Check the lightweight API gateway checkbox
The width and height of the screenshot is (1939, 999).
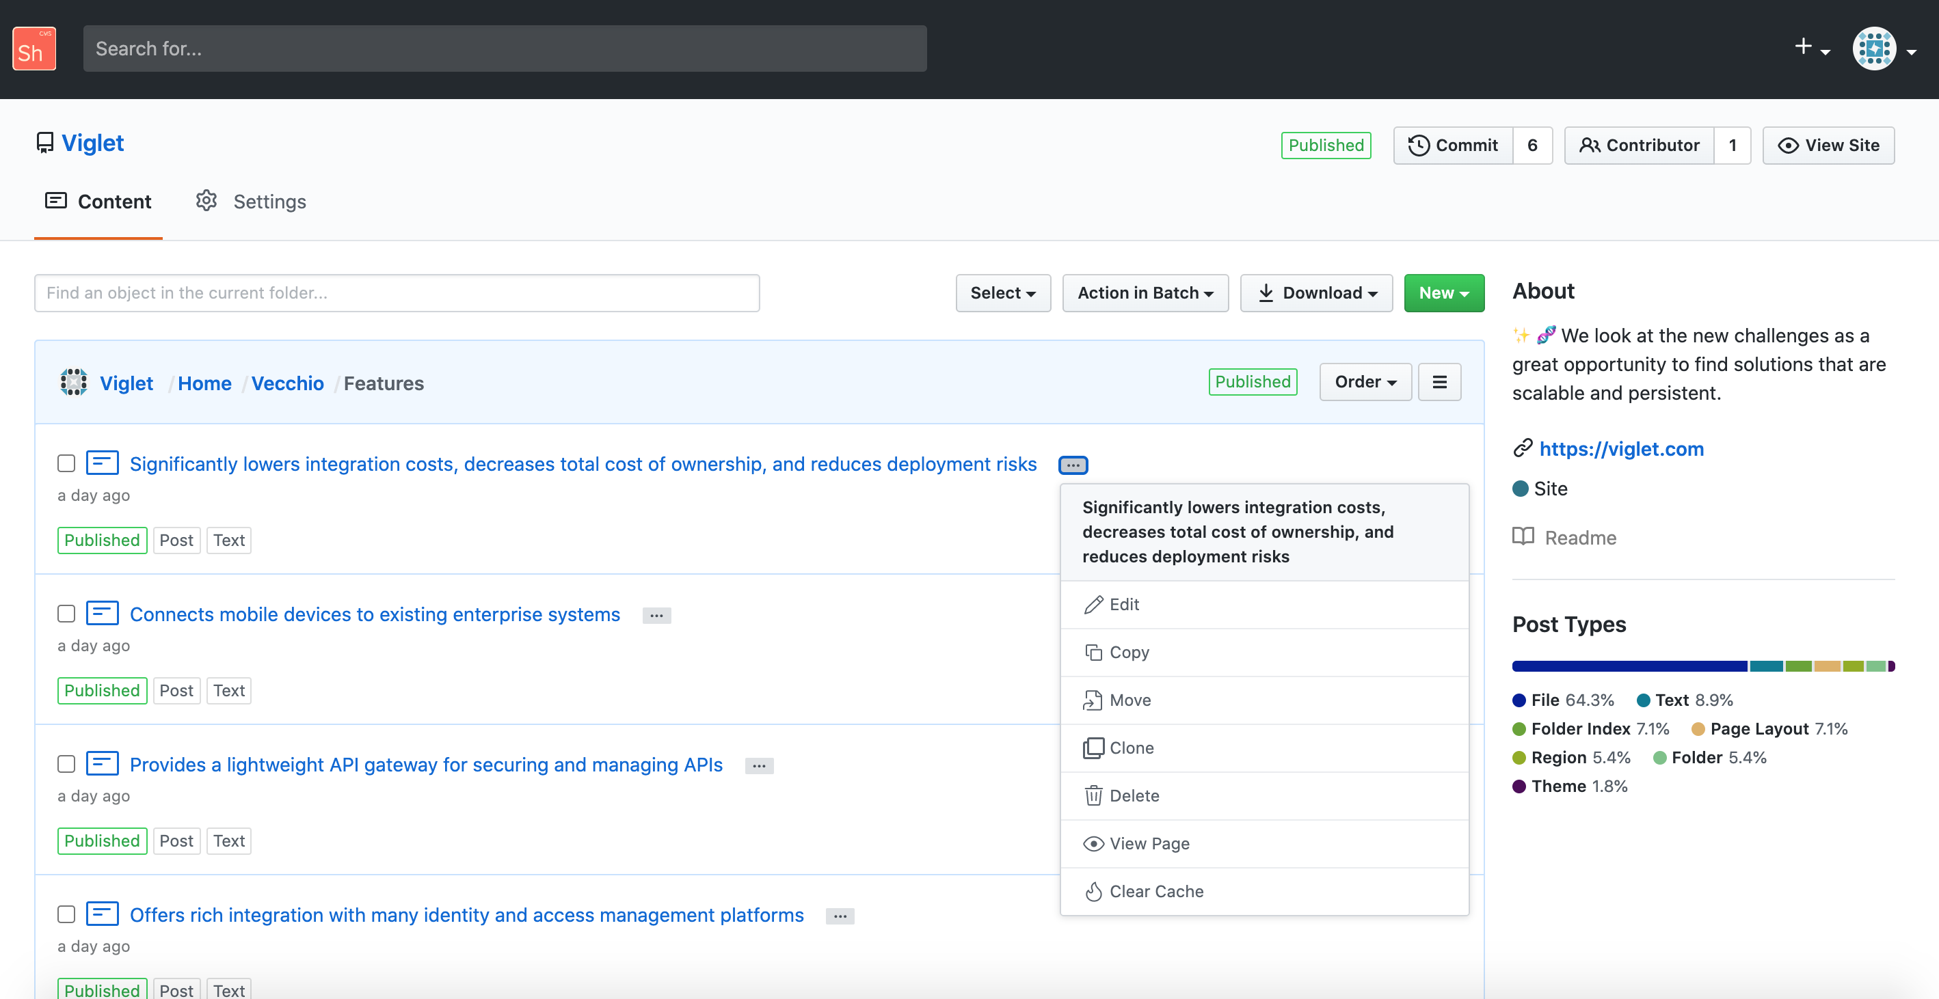(x=66, y=765)
